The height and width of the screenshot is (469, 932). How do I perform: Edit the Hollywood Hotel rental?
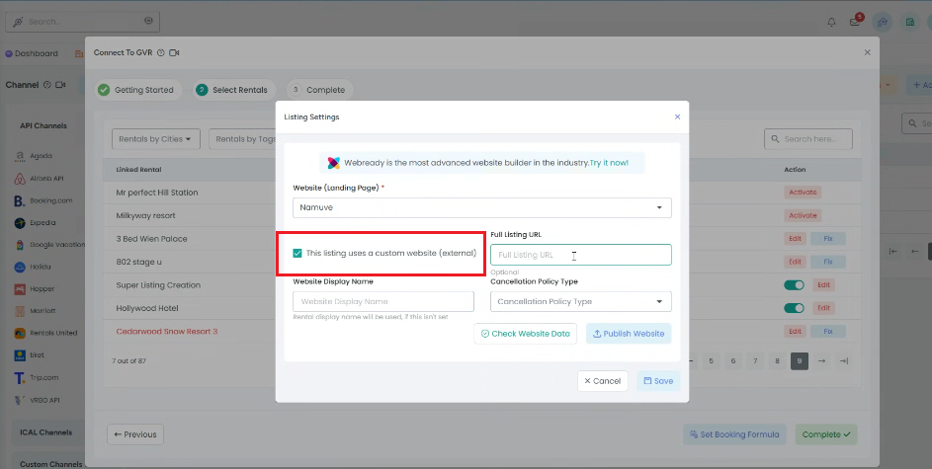click(x=823, y=308)
